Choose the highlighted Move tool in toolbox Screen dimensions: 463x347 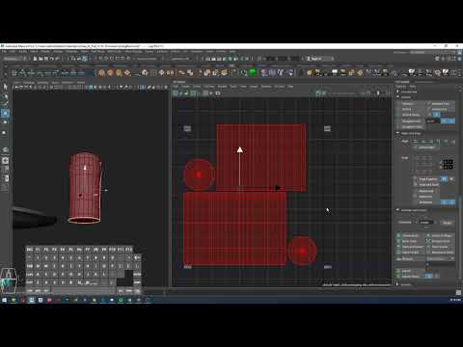click(x=5, y=113)
